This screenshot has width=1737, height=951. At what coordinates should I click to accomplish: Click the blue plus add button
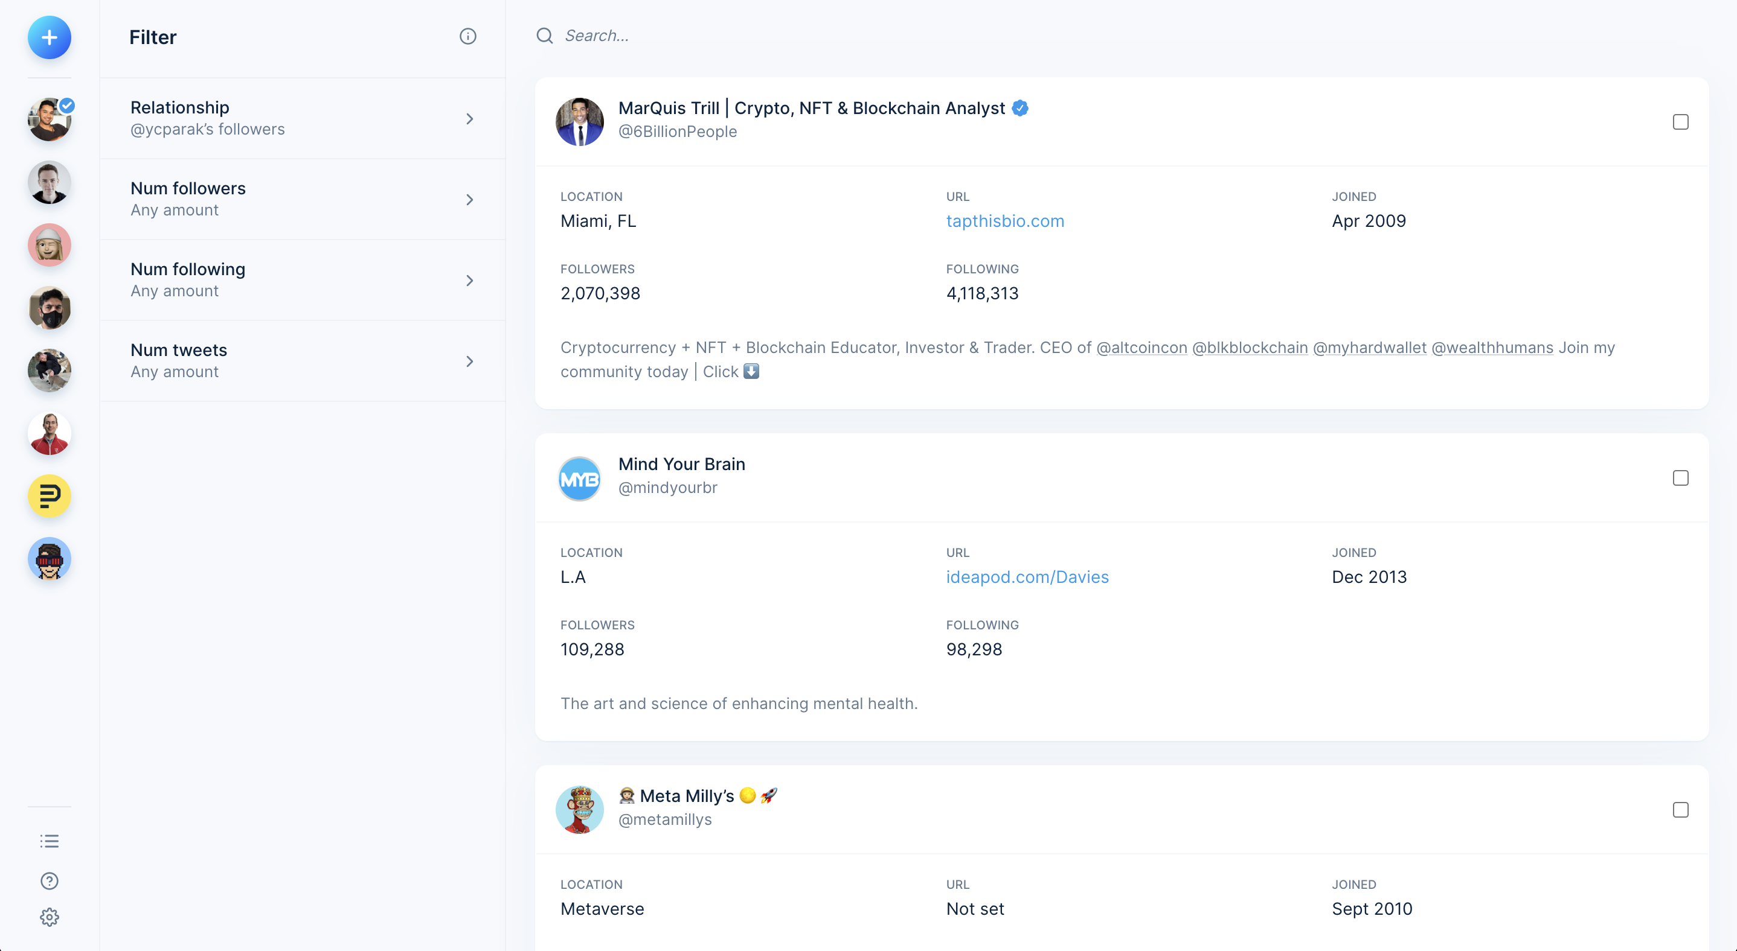tap(50, 38)
